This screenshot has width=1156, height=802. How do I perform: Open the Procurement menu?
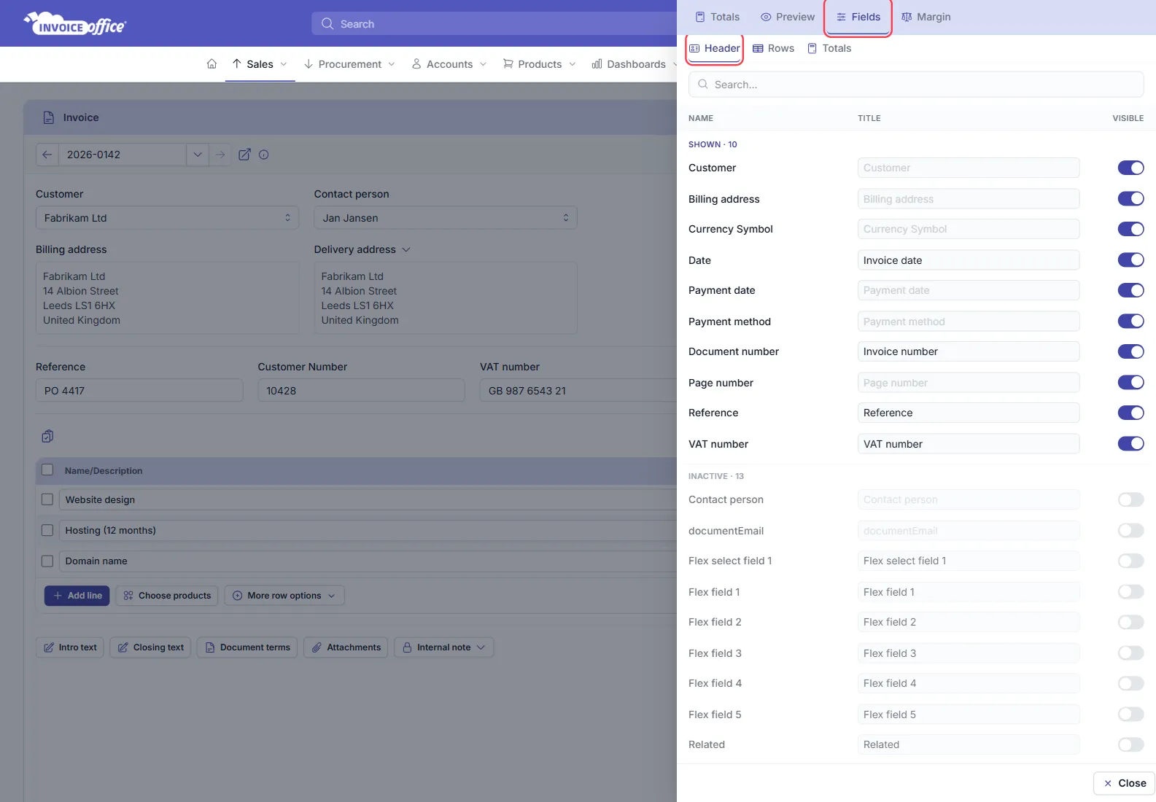coord(349,64)
